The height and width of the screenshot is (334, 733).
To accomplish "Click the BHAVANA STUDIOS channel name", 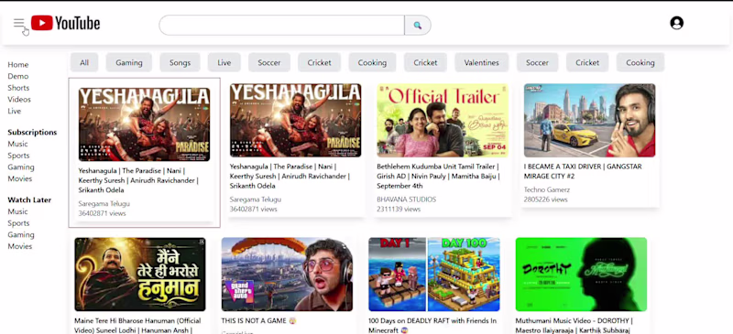I will point(406,199).
